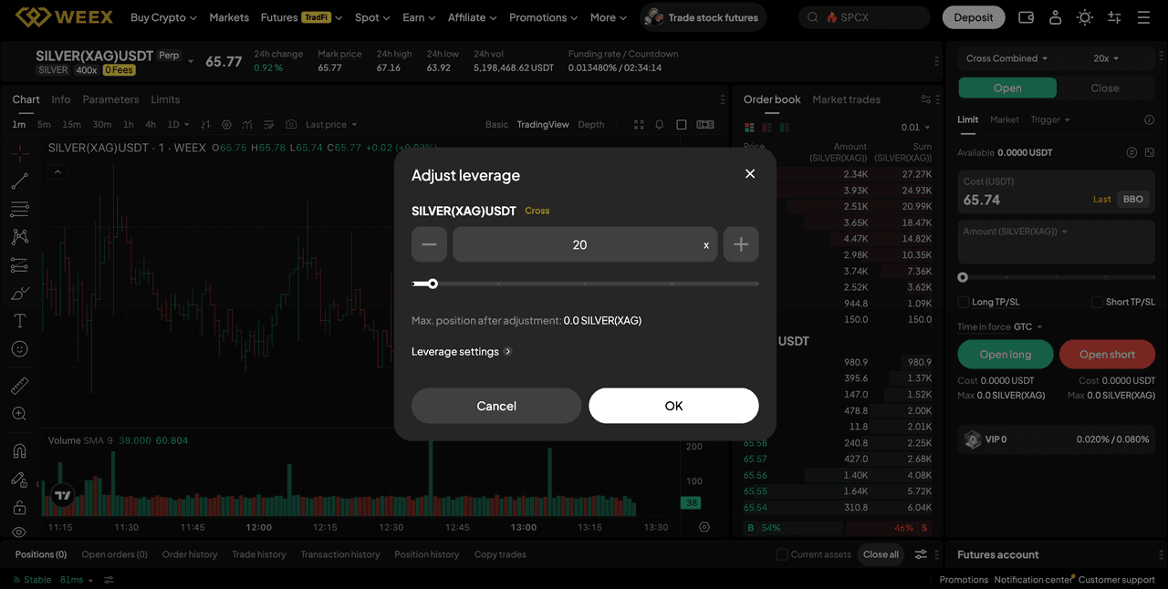
Task: Switch chart to Basic view
Action: [497, 125]
